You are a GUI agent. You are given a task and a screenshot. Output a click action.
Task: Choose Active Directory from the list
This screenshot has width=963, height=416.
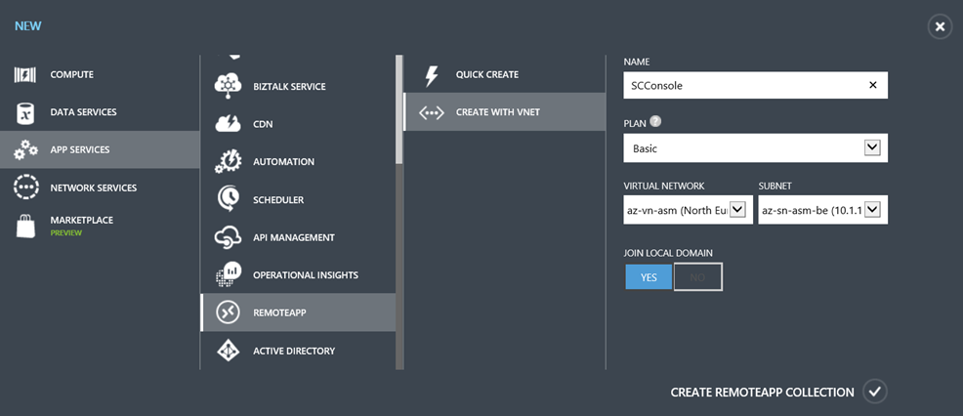pyautogui.click(x=299, y=351)
